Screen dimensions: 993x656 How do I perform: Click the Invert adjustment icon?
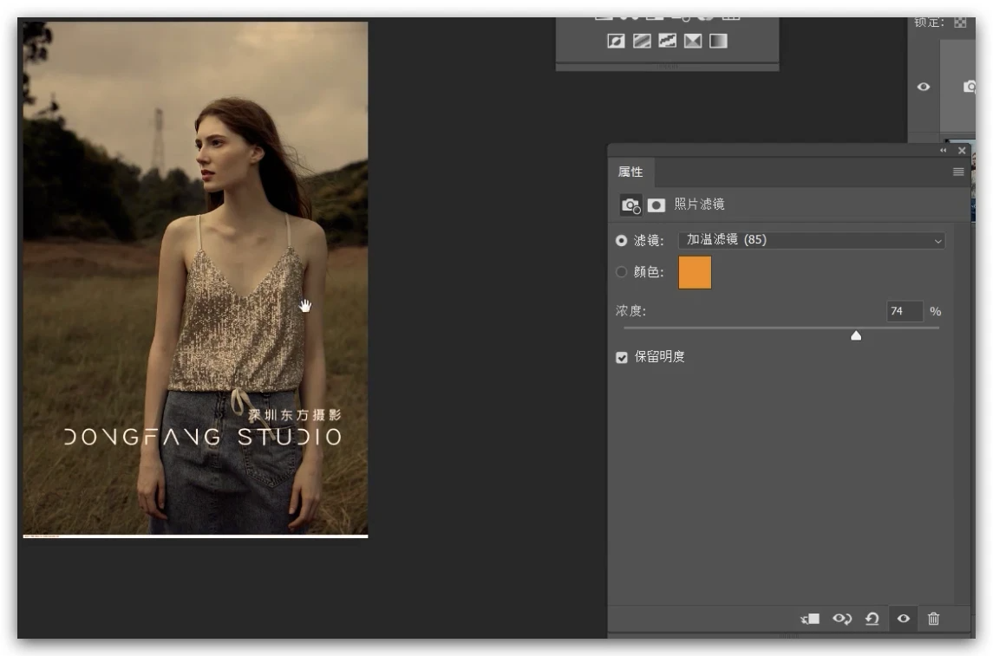point(616,41)
